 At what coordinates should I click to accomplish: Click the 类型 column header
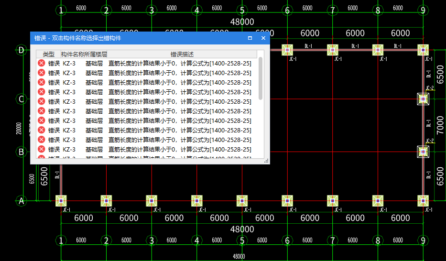(x=48, y=54)
